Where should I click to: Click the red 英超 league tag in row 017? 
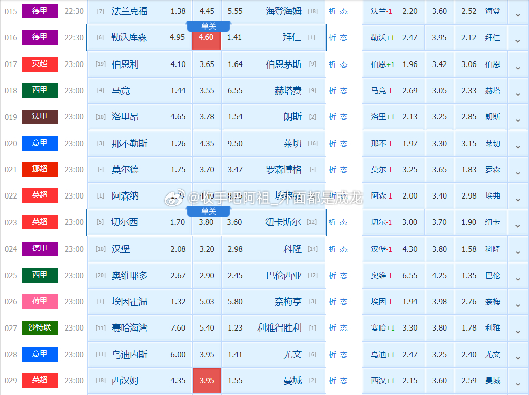click(x=40, y=63)
